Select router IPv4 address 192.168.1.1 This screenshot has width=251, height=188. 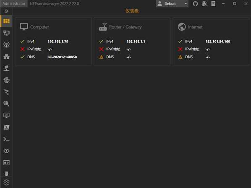pos(136,42)
